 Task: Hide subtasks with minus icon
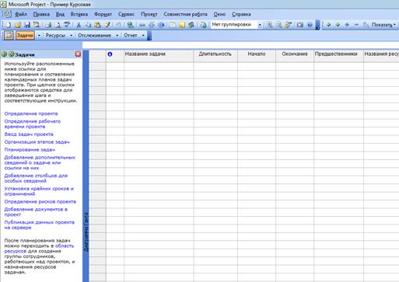click(x=356, y=25)
